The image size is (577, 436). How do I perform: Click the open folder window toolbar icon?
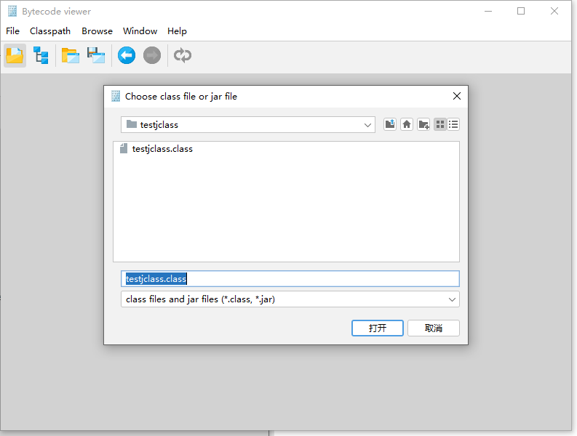(x=71, y=55)
